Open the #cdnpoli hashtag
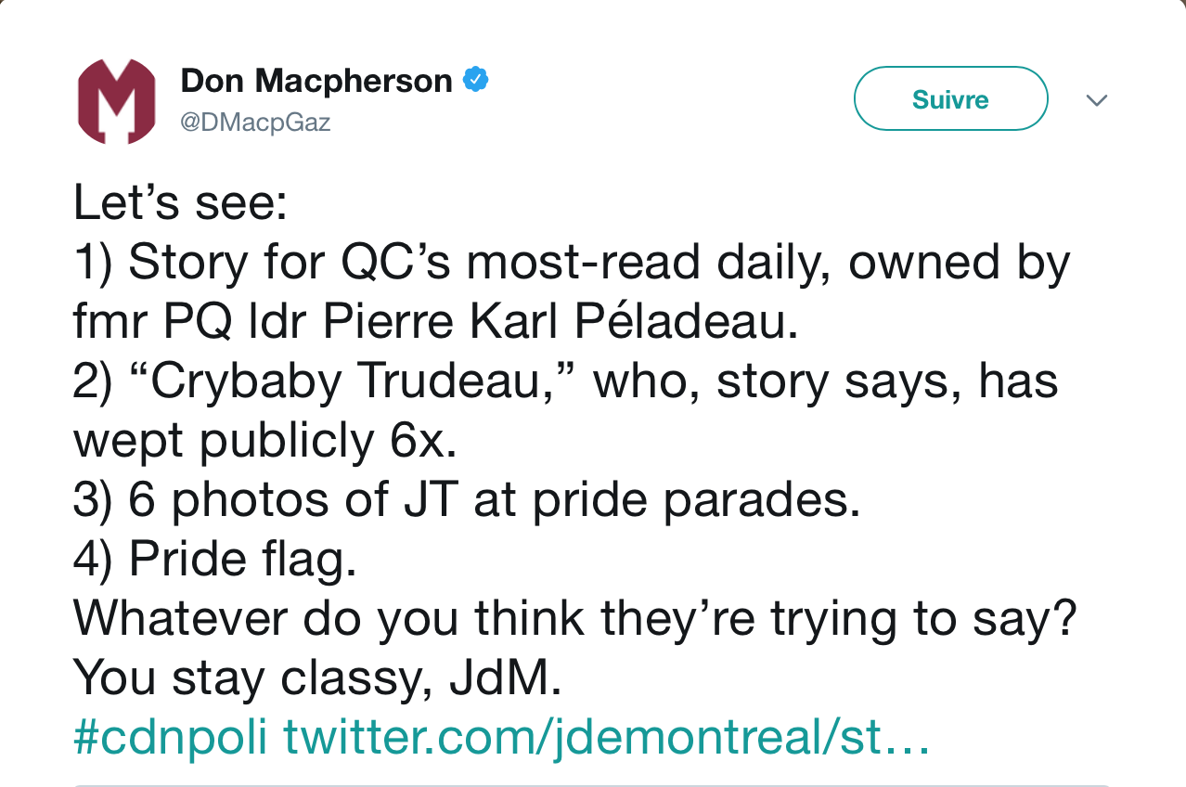1186x787 pixels. pyautogui.click(x=170, y=739)
